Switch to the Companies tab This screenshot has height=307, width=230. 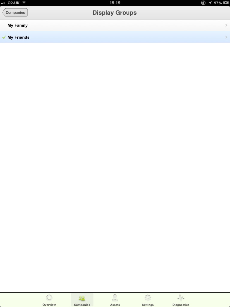[82, 300]
